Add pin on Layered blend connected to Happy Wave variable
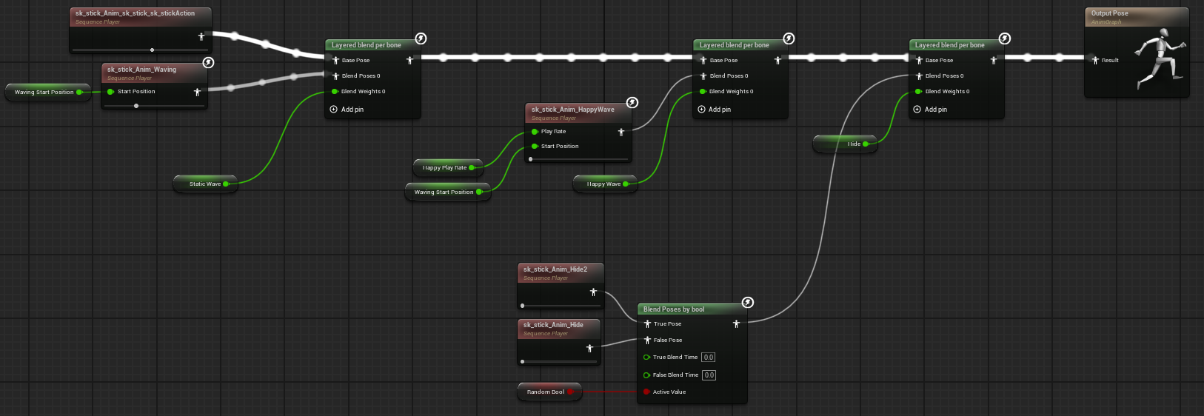1204x416 pixels. (714, 110)
